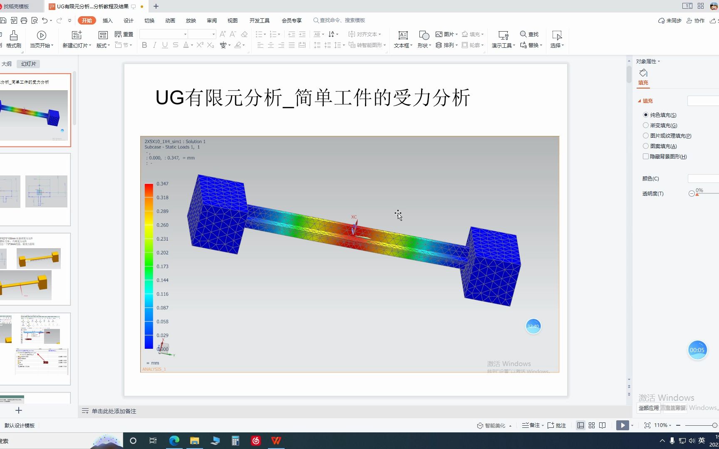Click the Underline formatting icon

tap(165, 45)
